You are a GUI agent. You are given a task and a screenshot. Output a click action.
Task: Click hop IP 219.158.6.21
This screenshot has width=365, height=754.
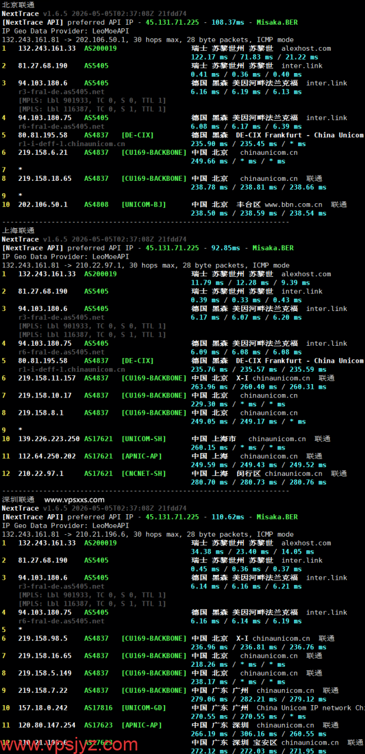pyautogui.click(x=43, y=153)
